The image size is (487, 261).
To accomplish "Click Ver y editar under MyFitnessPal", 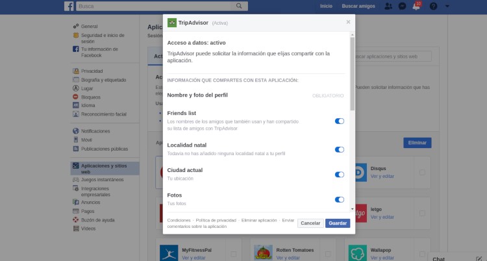I will pyautogui.click(x=194, y=258).
